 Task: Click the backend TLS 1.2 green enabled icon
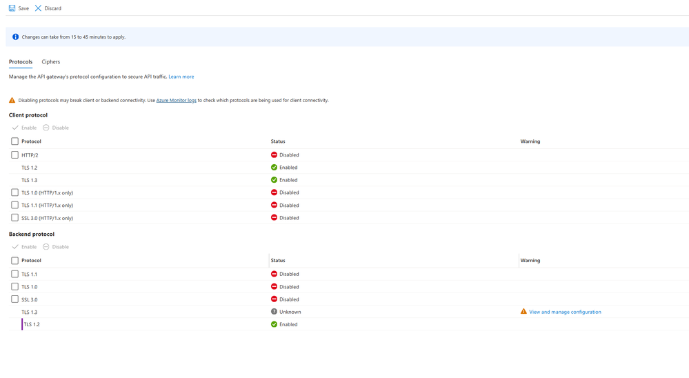point(274,324)
